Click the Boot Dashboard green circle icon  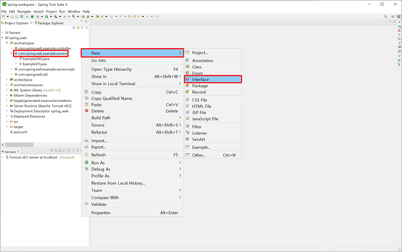coord(32,17)
